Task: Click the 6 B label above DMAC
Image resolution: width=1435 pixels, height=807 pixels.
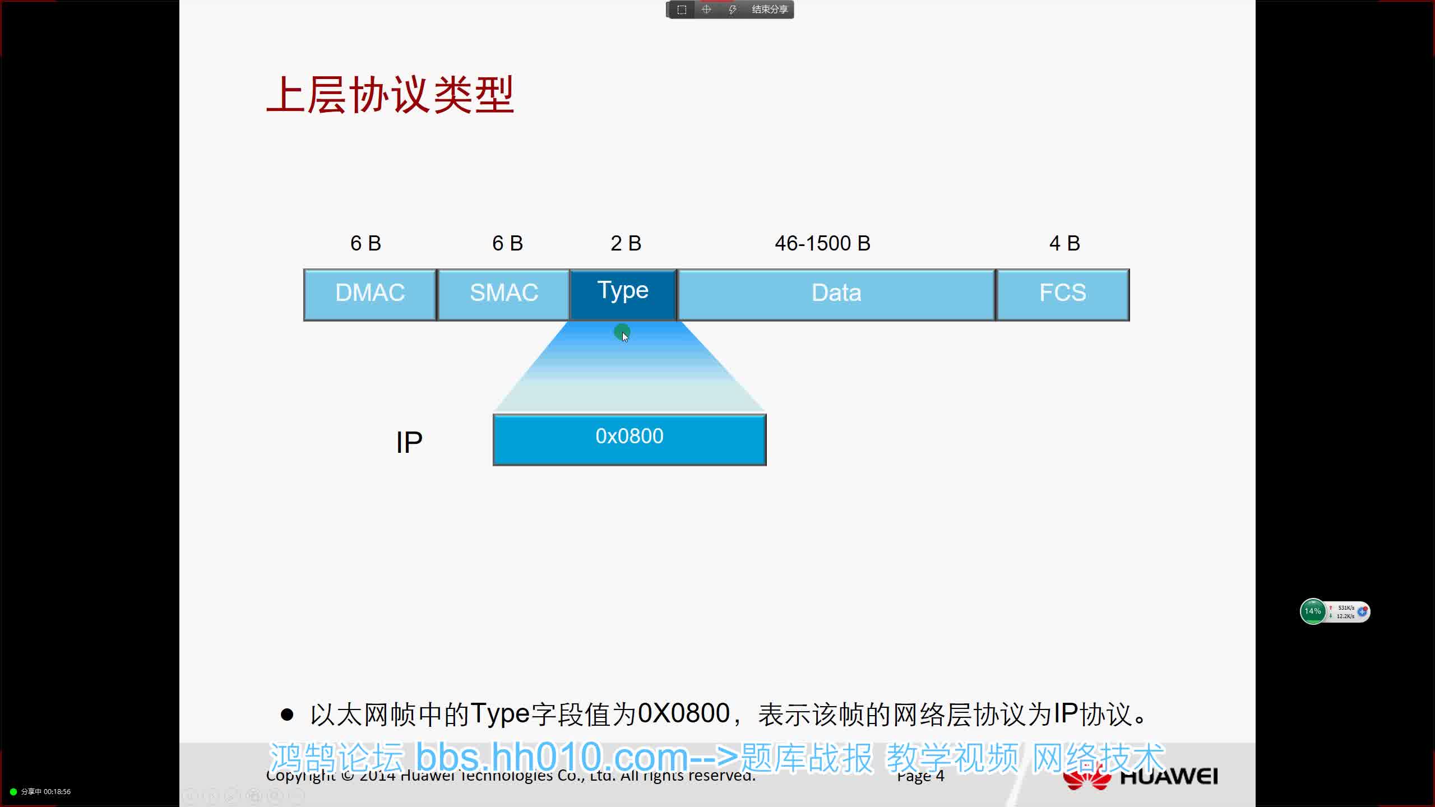Action: point(365,243)
